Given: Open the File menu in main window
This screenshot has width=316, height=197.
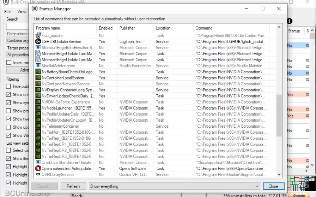Looking at the screenshot, I should [8, 12].
